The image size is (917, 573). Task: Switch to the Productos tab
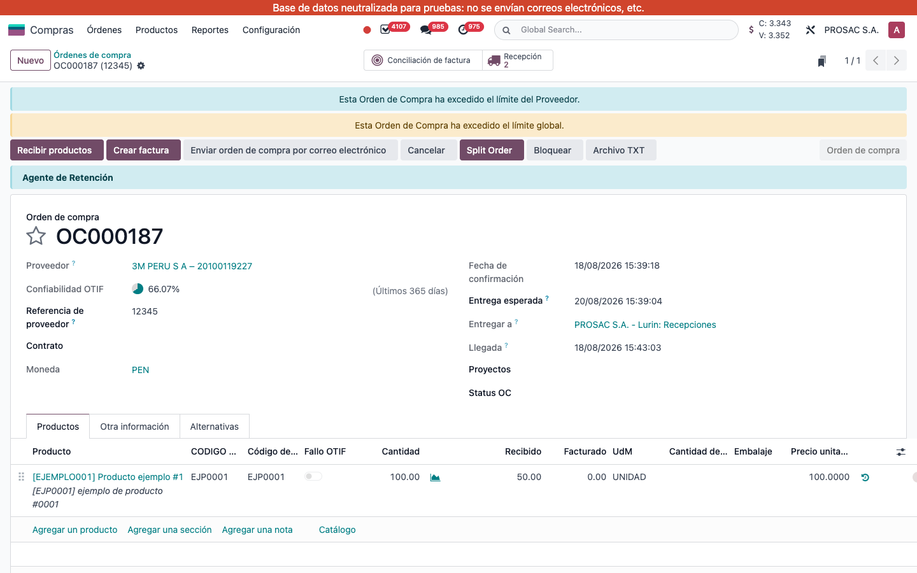pos(58,427)
